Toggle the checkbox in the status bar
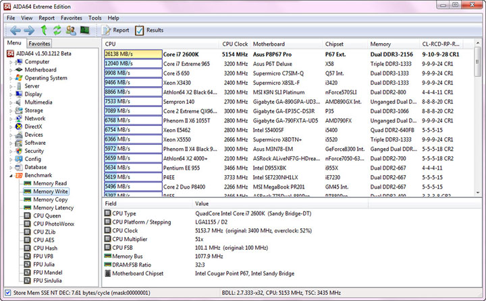Viewport: 486px width, 301px height. tap(8, 292)
